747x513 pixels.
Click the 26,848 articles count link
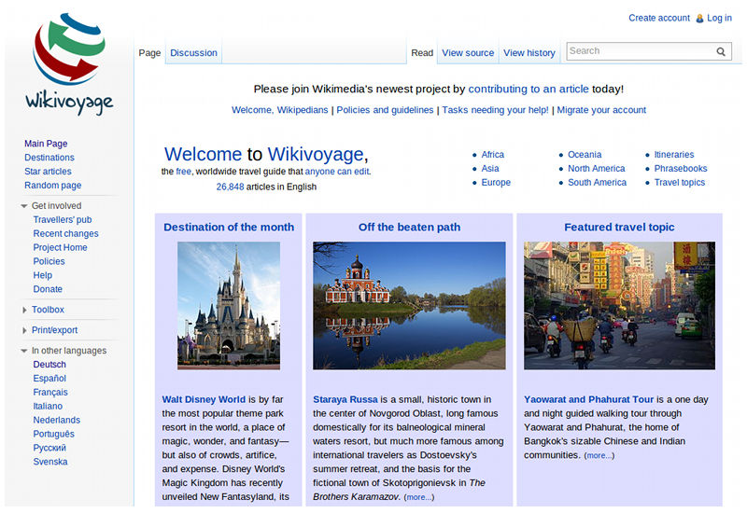pos(230,187)
